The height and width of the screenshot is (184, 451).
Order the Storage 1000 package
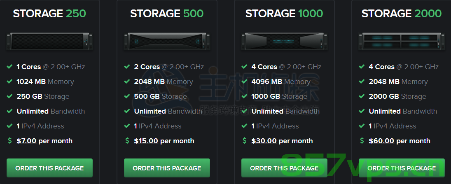(x=284, y=168)
